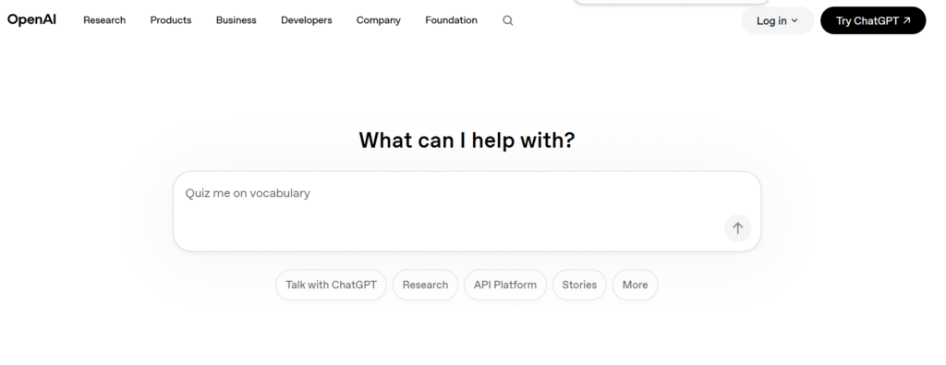
Task: Select the Talk with ChatGPT chip
Action: coord(332,285)
